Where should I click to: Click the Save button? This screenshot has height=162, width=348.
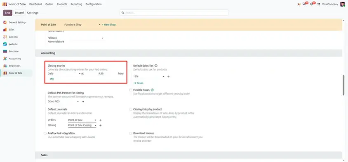coord(7,13)
